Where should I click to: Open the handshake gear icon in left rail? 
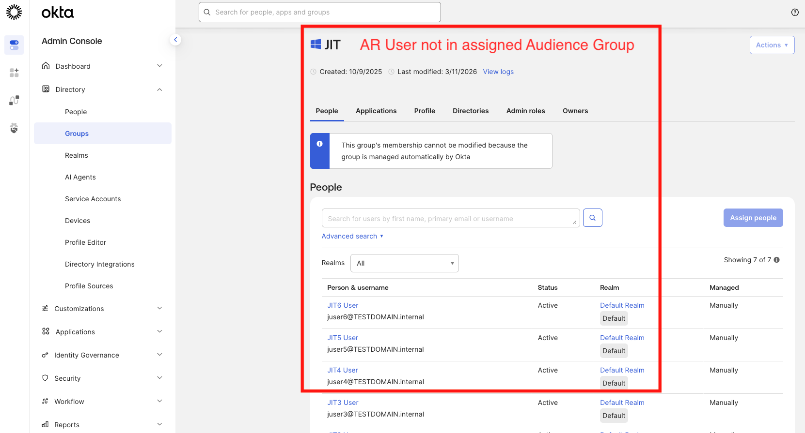14,128
